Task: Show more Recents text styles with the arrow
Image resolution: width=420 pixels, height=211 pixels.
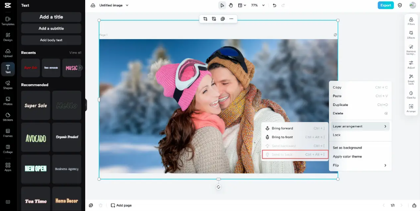Action: [80, 68]
